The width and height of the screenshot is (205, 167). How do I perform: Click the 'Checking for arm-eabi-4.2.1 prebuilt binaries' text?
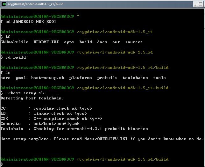tap(91, 129)
